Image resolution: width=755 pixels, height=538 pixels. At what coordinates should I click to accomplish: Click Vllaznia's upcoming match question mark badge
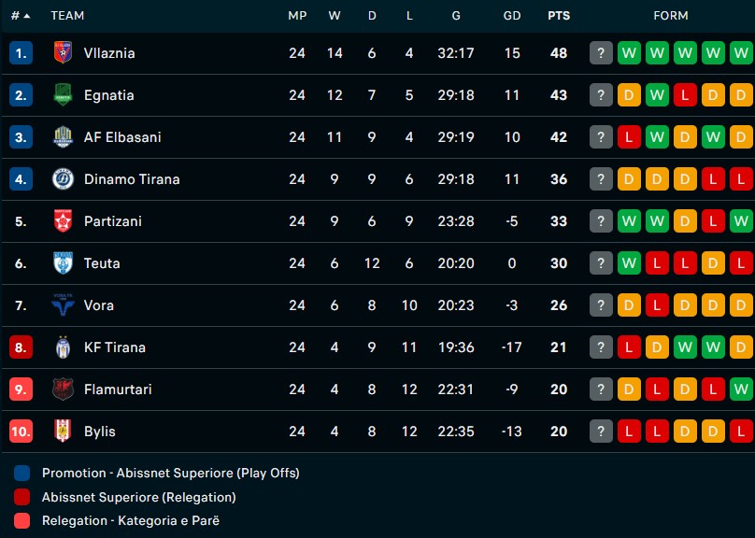coord(601,53)
